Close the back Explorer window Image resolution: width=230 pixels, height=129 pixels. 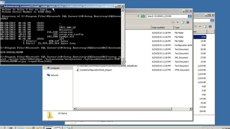213,15
